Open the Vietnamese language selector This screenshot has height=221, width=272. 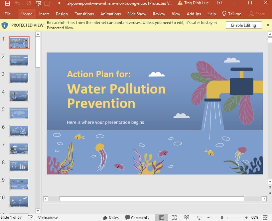click(48, 217)
